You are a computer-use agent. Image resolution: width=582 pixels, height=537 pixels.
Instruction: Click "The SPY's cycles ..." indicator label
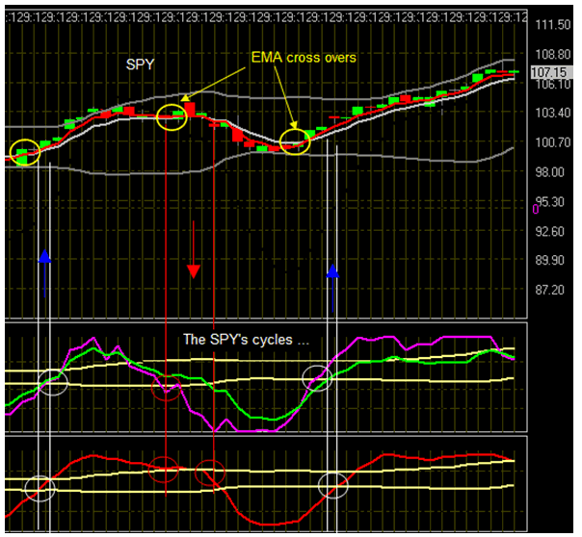click(246, 340)
